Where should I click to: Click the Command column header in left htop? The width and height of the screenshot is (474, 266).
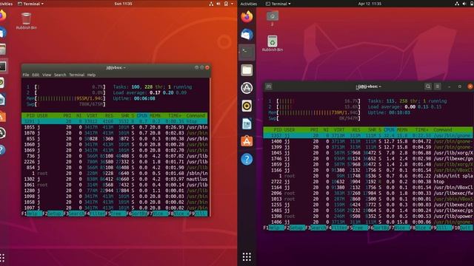click(x=196, y=115)
